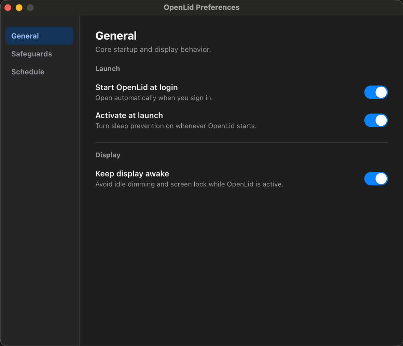Image resolution: width=403 pixels, height=346 pixels.
Task: Click 'Core startup and display behavior.' subtitle
Action: [153, 49]
